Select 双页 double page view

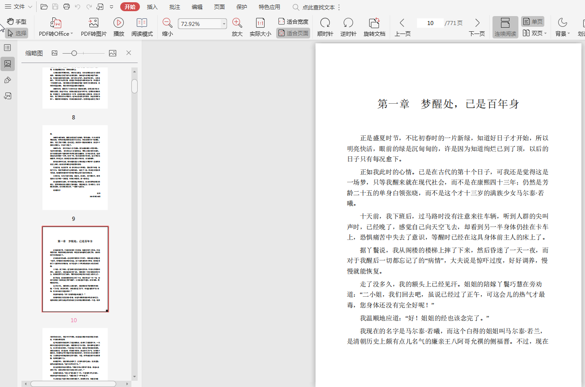tap(532, 33)
